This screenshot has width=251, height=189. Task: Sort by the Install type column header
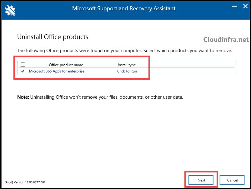(x=127, y=65)
